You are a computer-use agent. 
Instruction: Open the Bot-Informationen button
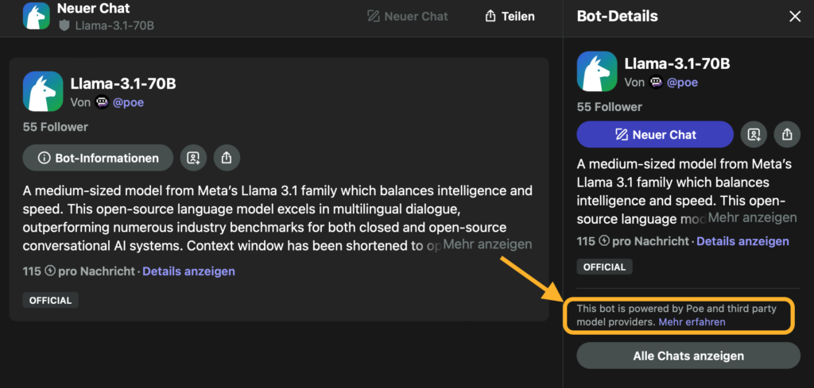(98, 158)
